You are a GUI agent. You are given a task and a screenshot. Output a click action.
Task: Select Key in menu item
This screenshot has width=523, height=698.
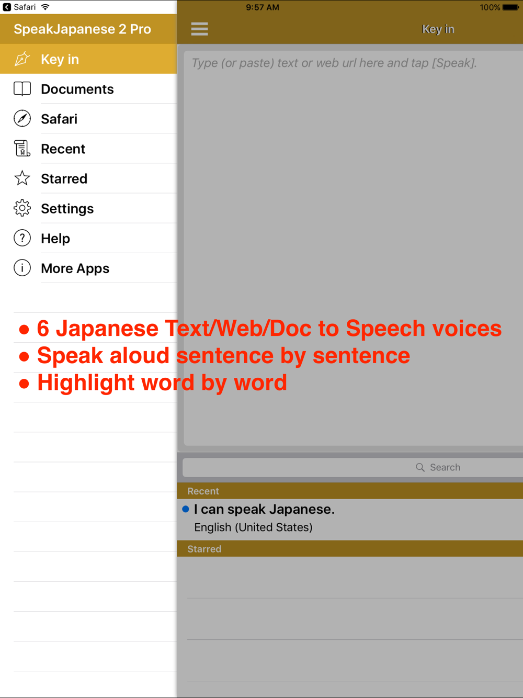[x=88, y=59]
